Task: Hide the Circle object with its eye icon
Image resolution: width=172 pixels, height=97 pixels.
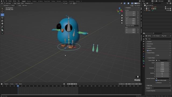Action: 169,10
